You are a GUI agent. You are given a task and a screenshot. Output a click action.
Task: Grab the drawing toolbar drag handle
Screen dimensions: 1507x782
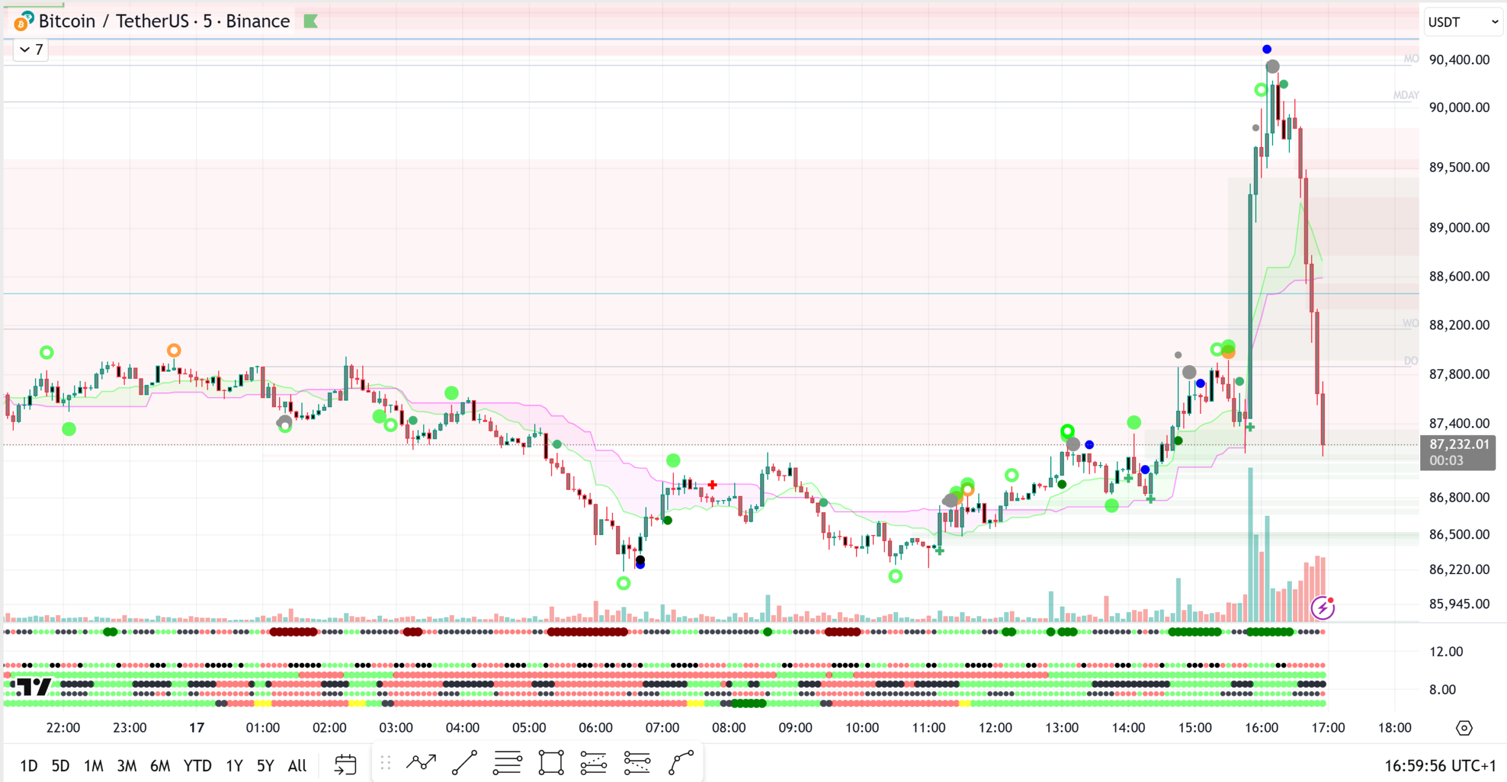pyautogui.click(x=386, y=763)
